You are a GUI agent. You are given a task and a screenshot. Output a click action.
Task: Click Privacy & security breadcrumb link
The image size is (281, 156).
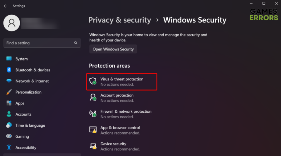click(x=120, y=20)
